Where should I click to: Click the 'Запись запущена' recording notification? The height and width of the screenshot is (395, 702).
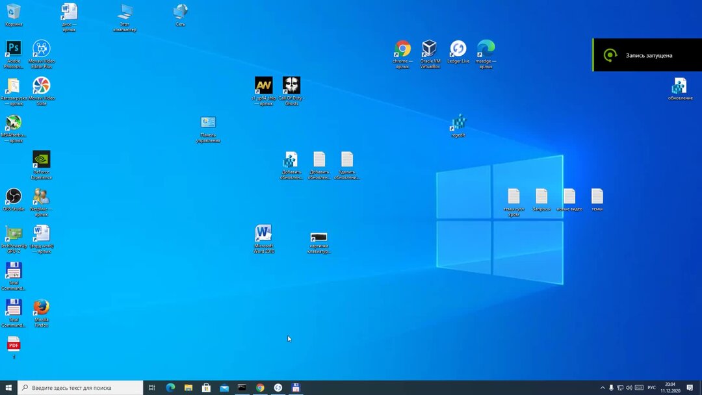(647, 55)
